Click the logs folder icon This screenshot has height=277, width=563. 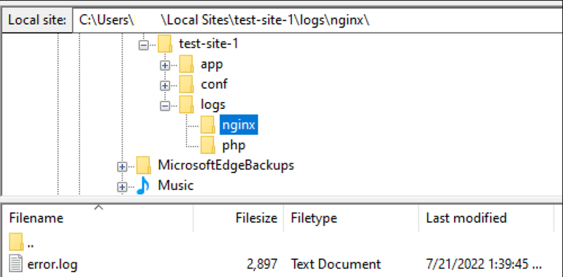(x=186, y=105)
